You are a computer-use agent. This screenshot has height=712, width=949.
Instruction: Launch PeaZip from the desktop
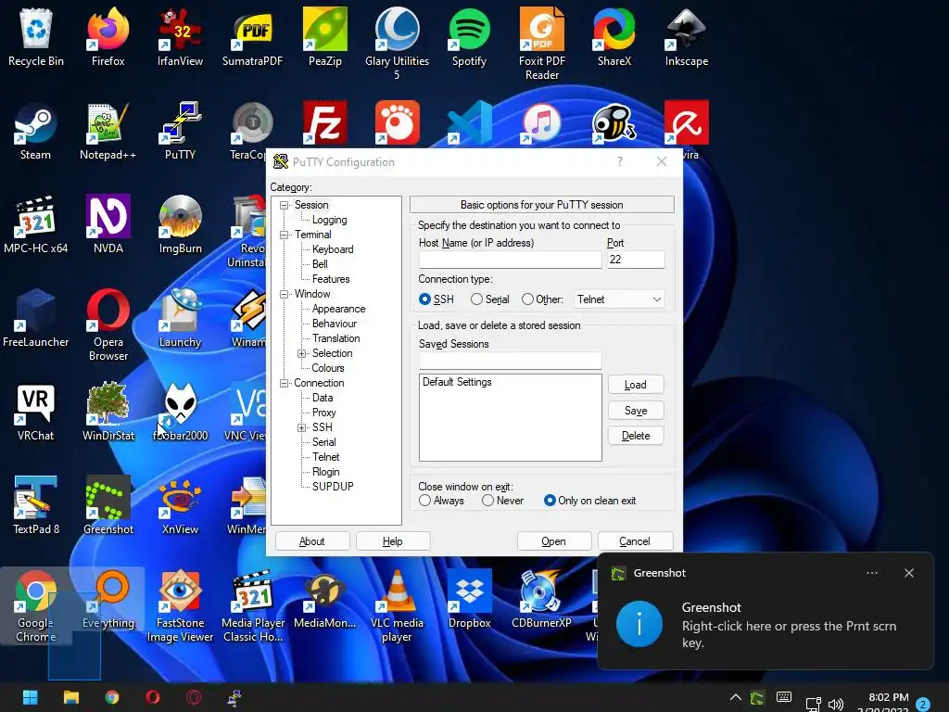point(325,36)
